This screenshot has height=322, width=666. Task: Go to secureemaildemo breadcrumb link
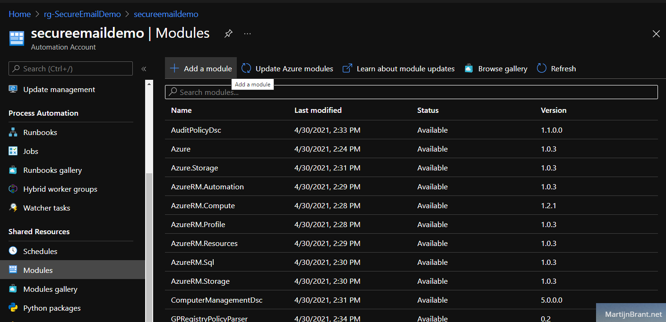[x=166, y=14]
